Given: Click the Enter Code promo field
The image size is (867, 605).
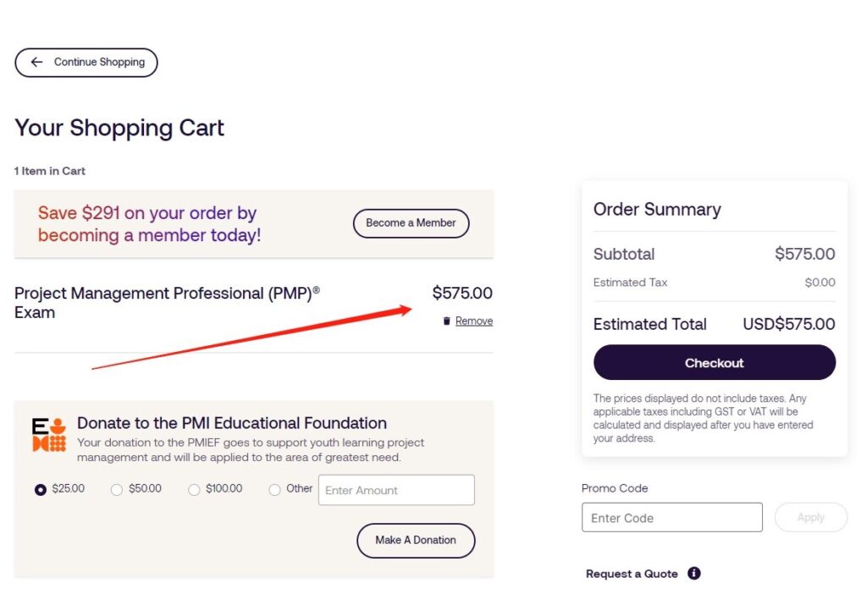Looking at the screenshot, I should coord(671,517).
